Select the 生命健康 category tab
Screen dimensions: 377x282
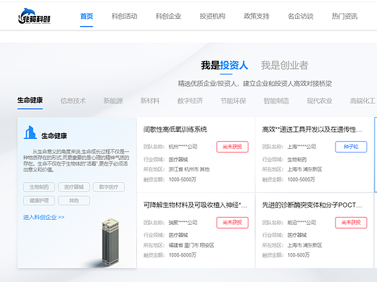pos(30,101)
